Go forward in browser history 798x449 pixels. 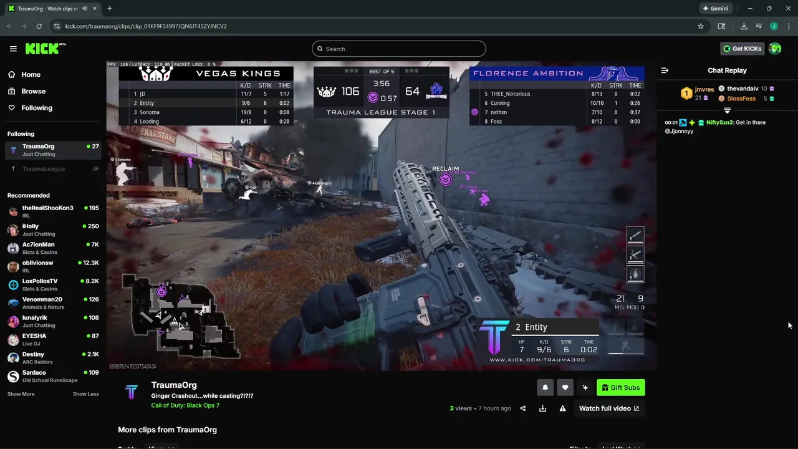[x=24, y=26]
